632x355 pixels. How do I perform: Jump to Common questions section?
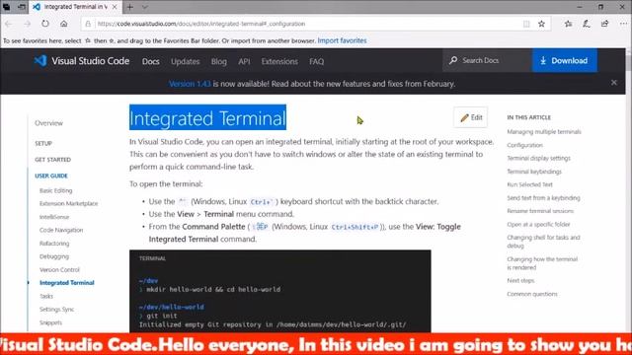[532, 294]
